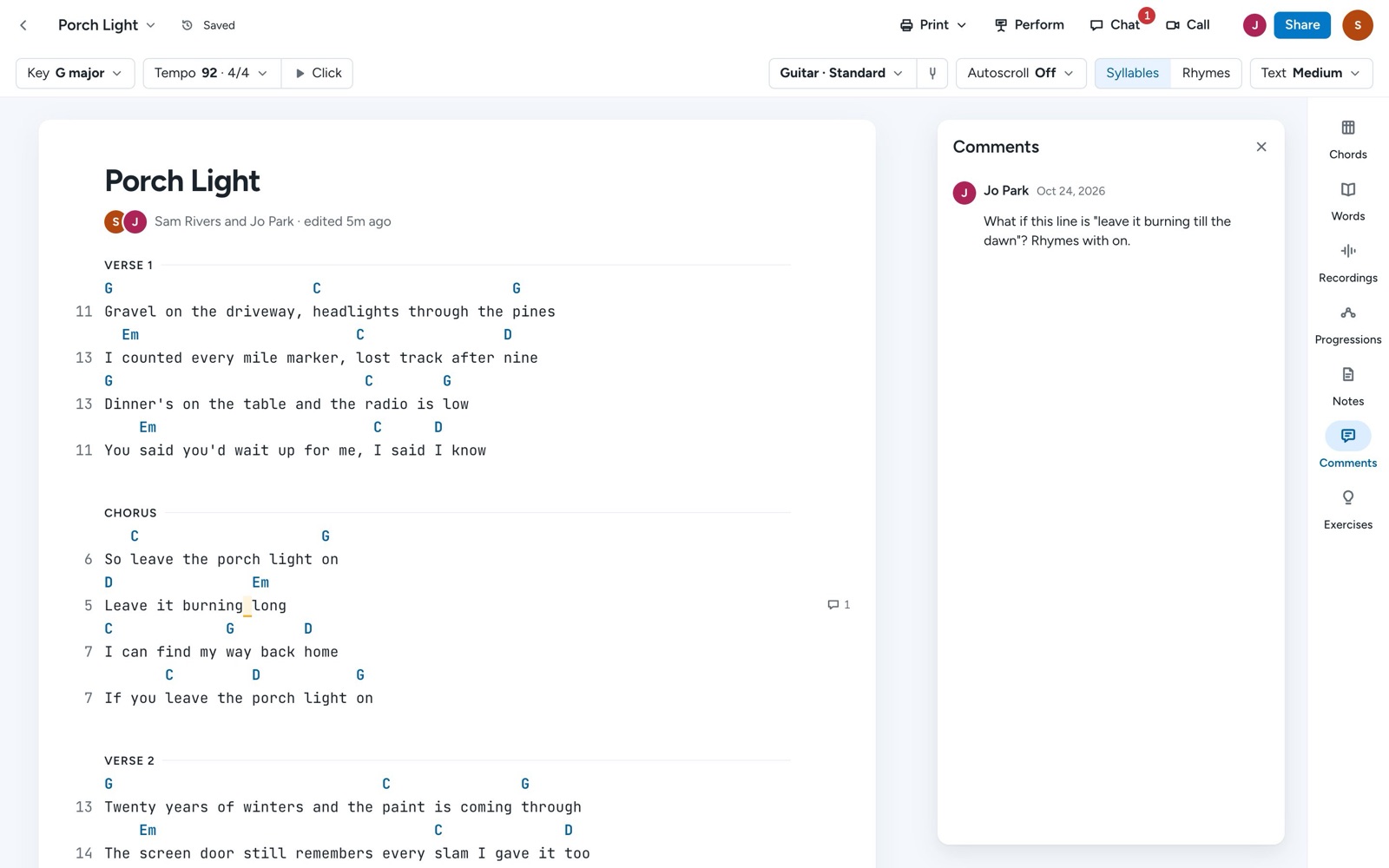
Task: Click the lyric 'Leave it burning long'
Action: (x=195, y=606)
